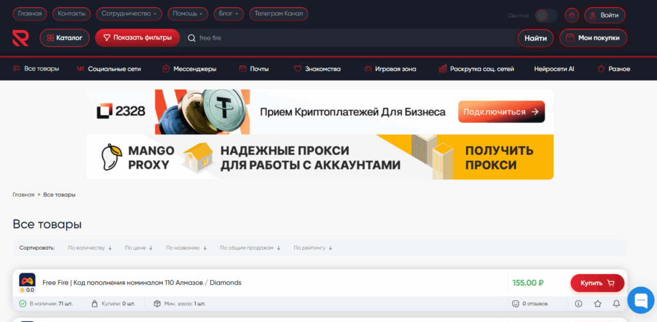Click the list icon beside Все товары
Viewport: 657px width, 322px height.
tap(17, 69)
